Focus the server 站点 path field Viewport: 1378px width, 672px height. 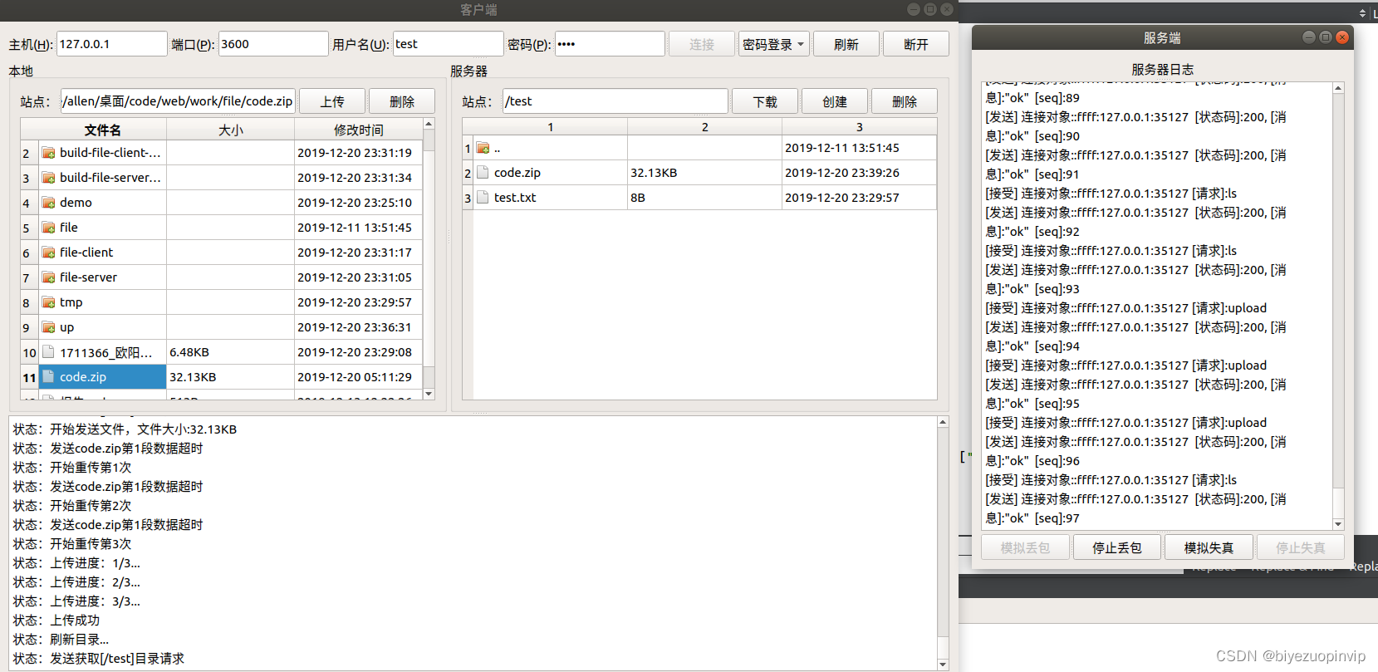[x=615, y=101]
